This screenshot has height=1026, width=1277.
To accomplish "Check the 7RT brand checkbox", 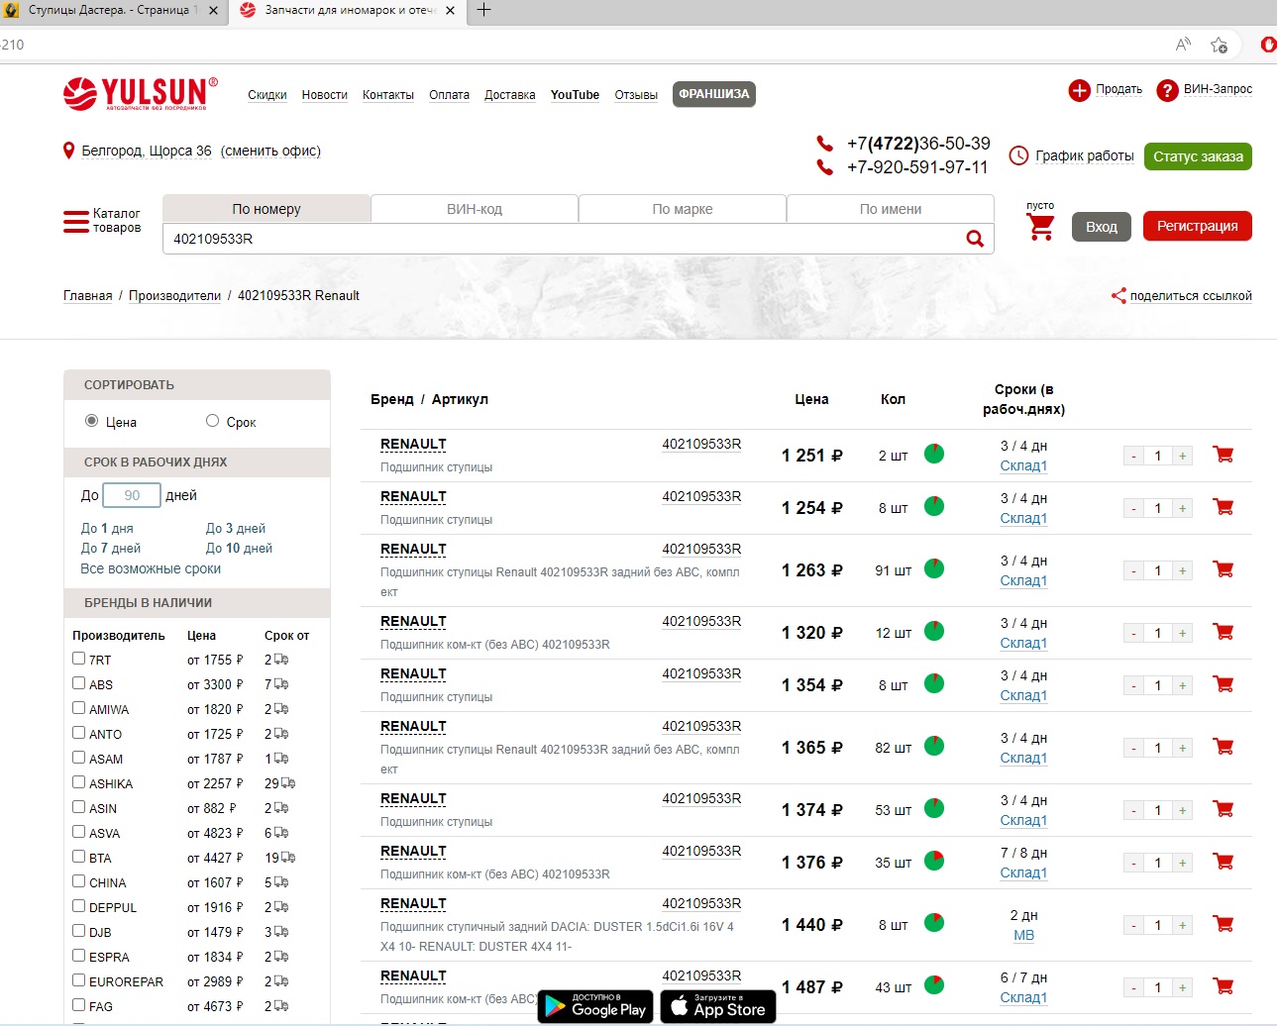I will pos(78,658).
